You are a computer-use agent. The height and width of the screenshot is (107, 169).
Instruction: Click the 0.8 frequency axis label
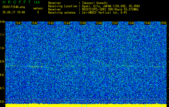pyautogui.click(x=2, y=75)
